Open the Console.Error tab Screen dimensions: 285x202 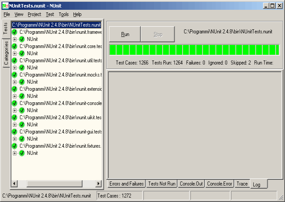click(220, 184)
